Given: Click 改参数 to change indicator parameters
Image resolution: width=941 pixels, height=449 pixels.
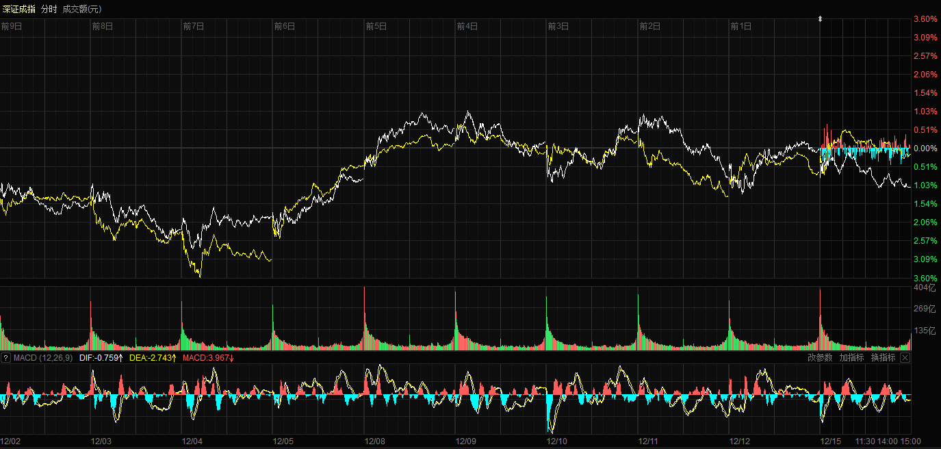Looking at the screenshot, I should tap(820, 358).
